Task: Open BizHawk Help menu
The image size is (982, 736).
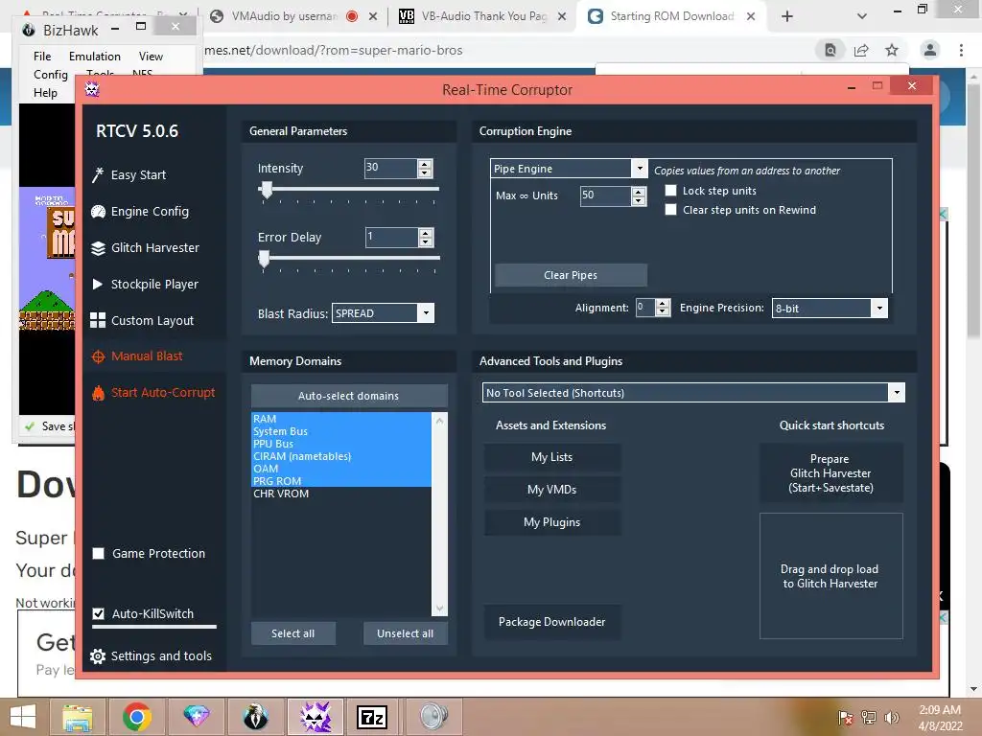Action: coord(45,93)
